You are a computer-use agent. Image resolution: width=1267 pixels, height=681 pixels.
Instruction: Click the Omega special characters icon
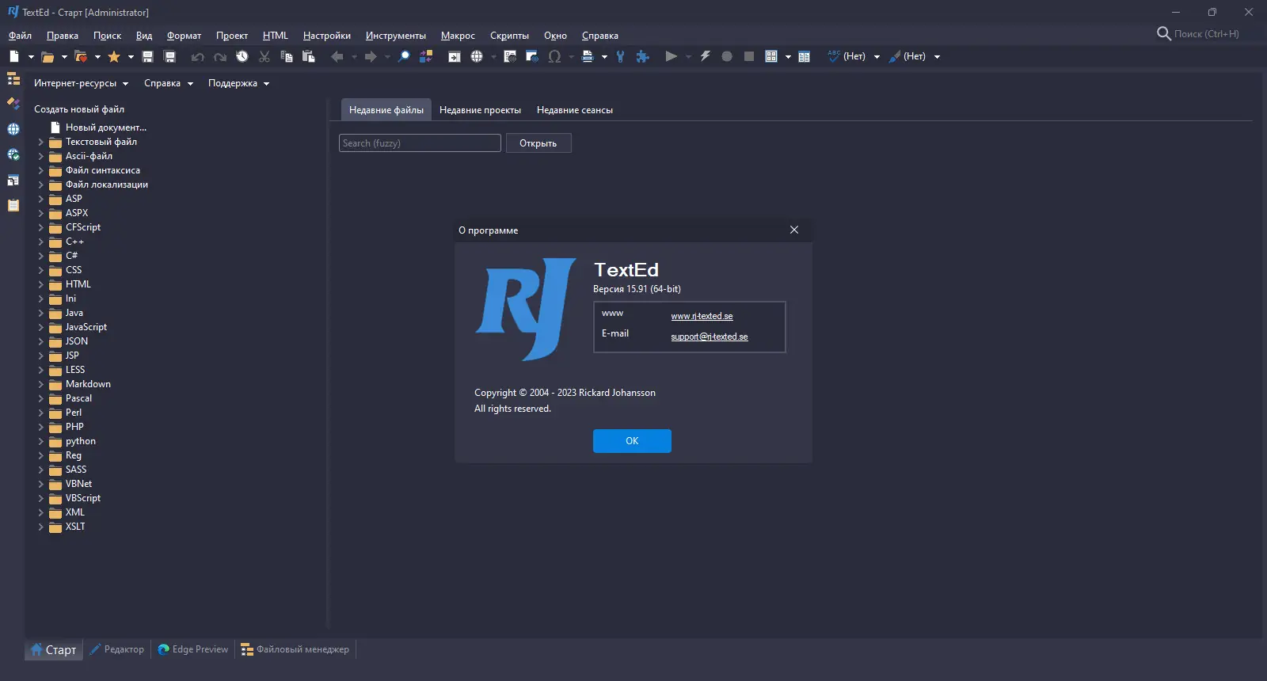(x=554, y=56)
